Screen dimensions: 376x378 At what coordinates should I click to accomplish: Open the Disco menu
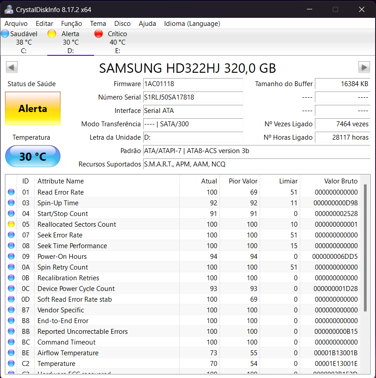click(x=122, y=24)
